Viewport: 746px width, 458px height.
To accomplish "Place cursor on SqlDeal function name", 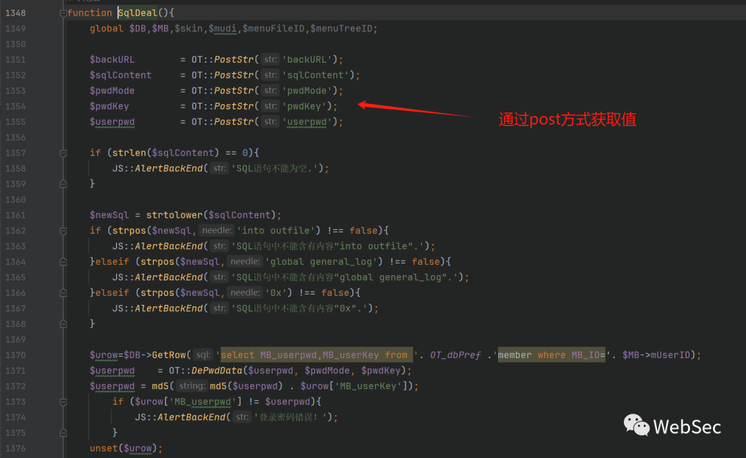I will (x=138, y=13).
